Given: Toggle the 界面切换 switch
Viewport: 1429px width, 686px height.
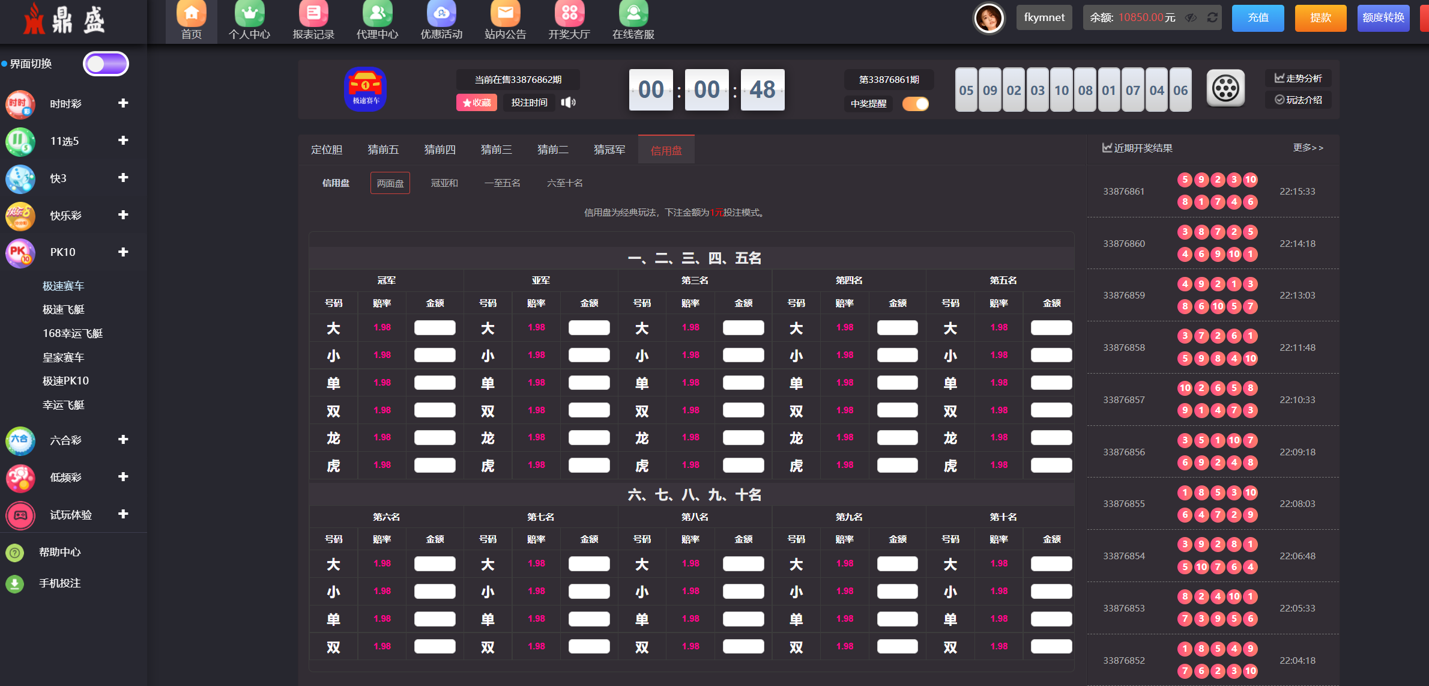Looking at the screenshot, I should click(106, 64).
